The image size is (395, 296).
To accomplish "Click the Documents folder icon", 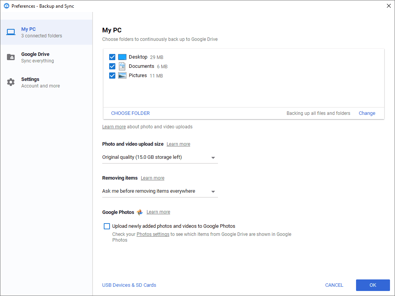I will click(122, 66).
